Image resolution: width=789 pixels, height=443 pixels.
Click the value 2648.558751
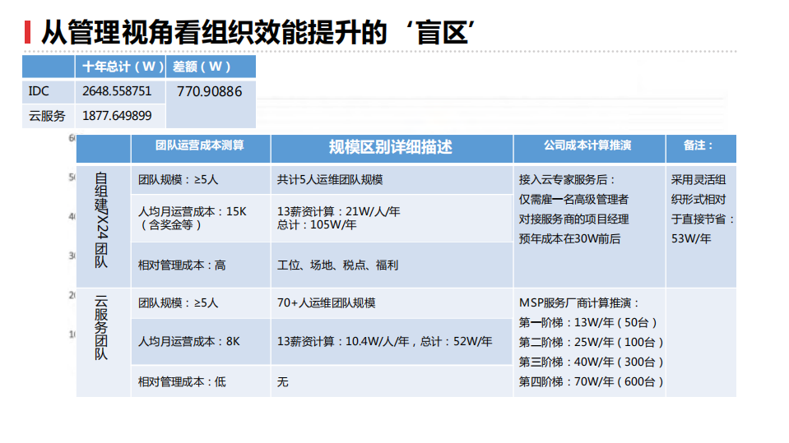[117, 91]
